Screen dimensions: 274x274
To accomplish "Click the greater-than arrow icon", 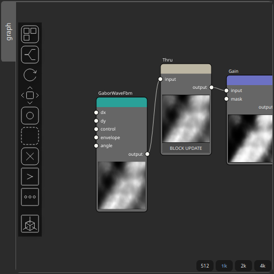I will coord(30,177).
